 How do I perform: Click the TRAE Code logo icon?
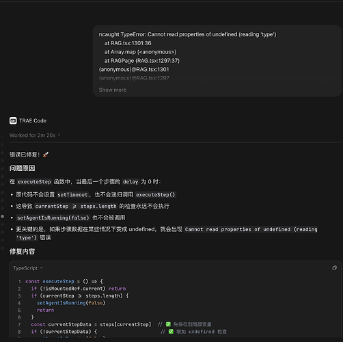[13, 120]
